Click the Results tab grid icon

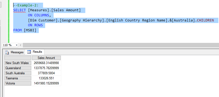(x=29, y=52)
